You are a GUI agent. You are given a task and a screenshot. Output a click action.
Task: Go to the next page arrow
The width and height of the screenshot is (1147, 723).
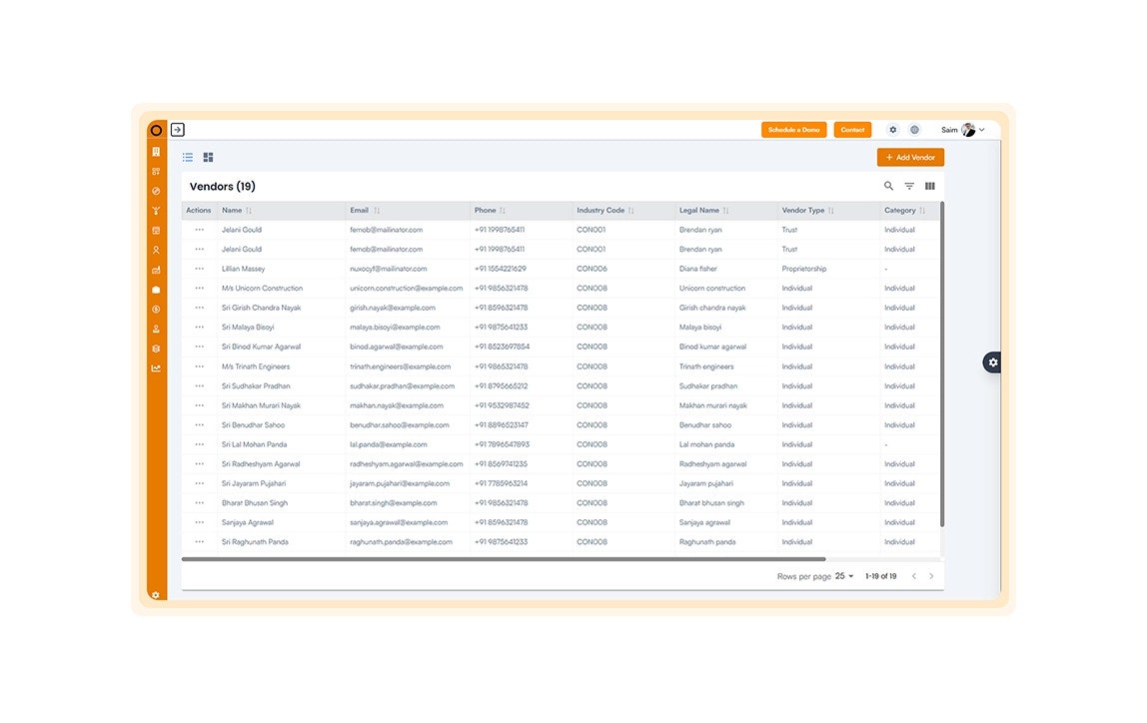coord(931,576)
